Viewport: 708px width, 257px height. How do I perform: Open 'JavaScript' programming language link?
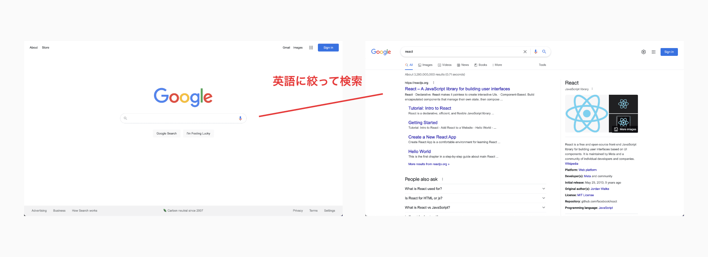606,208
